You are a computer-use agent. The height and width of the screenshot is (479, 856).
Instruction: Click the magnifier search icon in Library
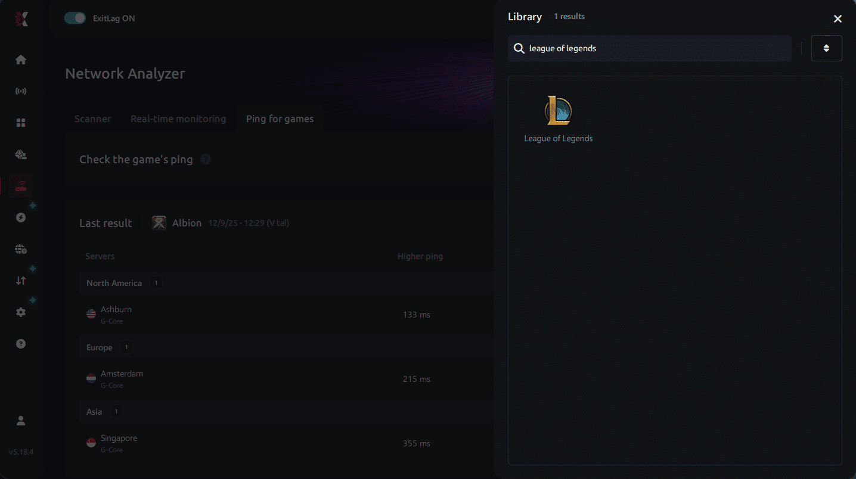pyautogui.click(x=519, y=48)
